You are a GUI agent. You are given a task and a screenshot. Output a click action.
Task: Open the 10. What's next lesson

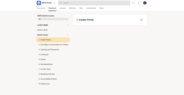(44, 84)
